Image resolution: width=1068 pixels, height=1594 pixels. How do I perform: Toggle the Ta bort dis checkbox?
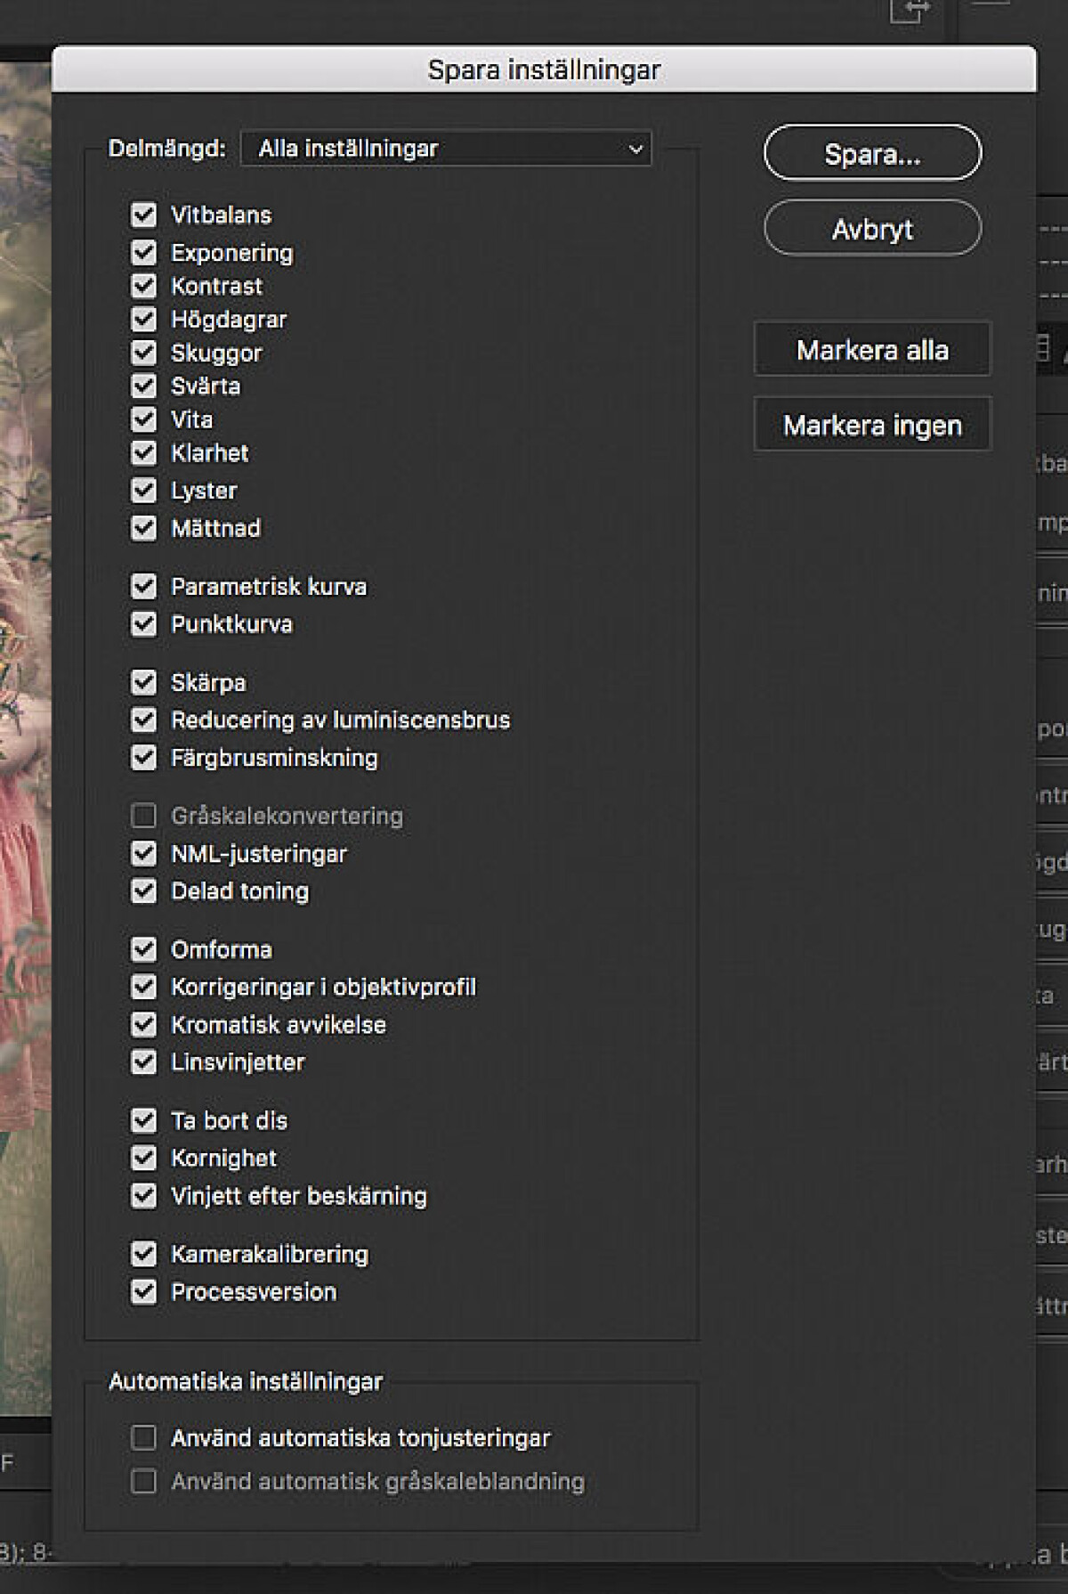point(143,1120)
